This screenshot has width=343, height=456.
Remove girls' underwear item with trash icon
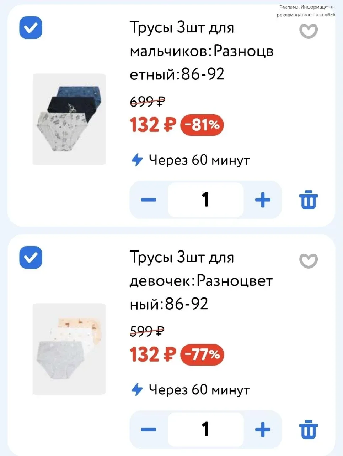[308, 430]
